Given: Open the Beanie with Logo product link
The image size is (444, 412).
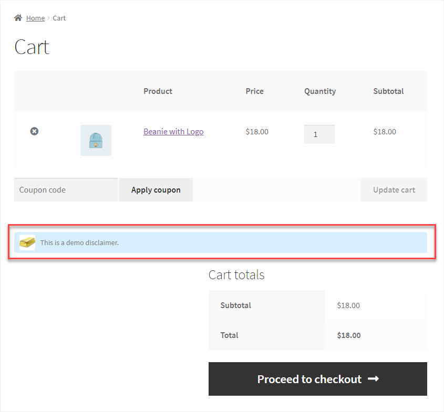Looking at the screenshot, I should pos(173,132).
